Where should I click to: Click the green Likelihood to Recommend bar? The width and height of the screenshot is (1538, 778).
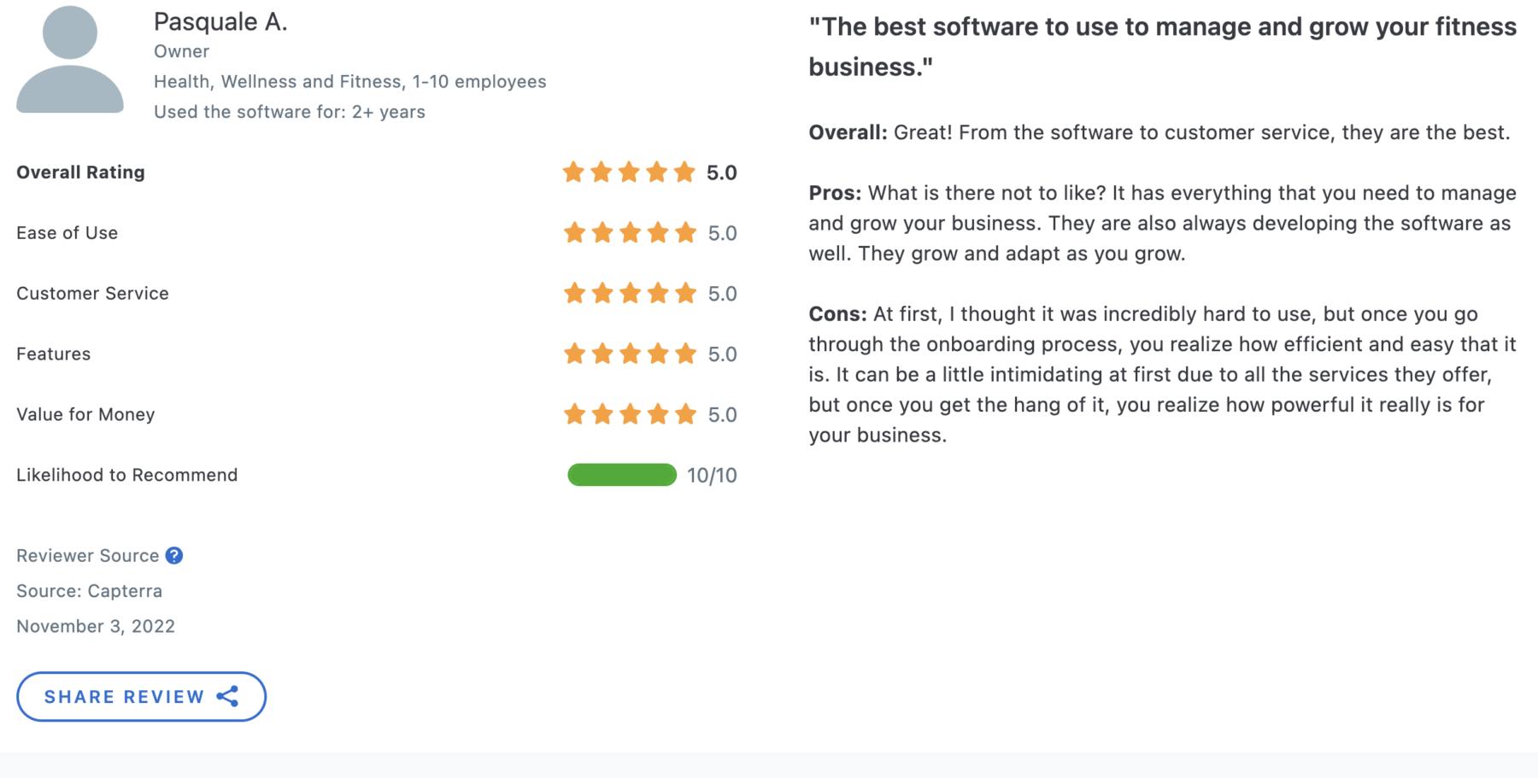click(622, 475)
